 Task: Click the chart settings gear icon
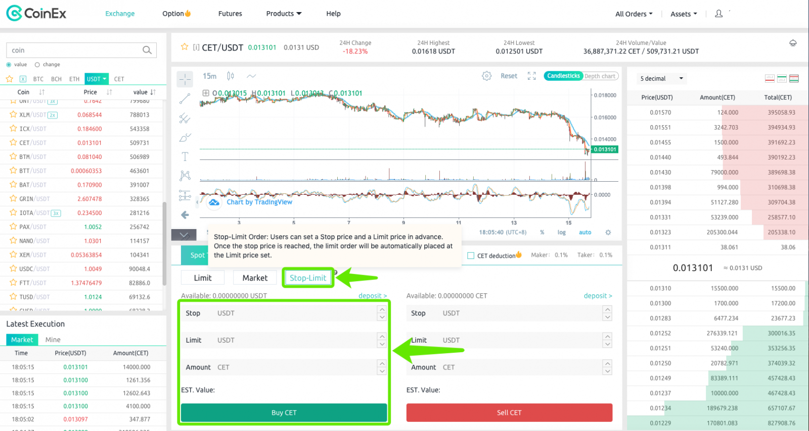pos(486,76)
